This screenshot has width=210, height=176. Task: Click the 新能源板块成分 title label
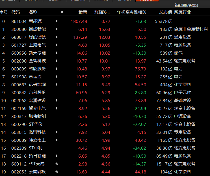(x=186, y=5)
